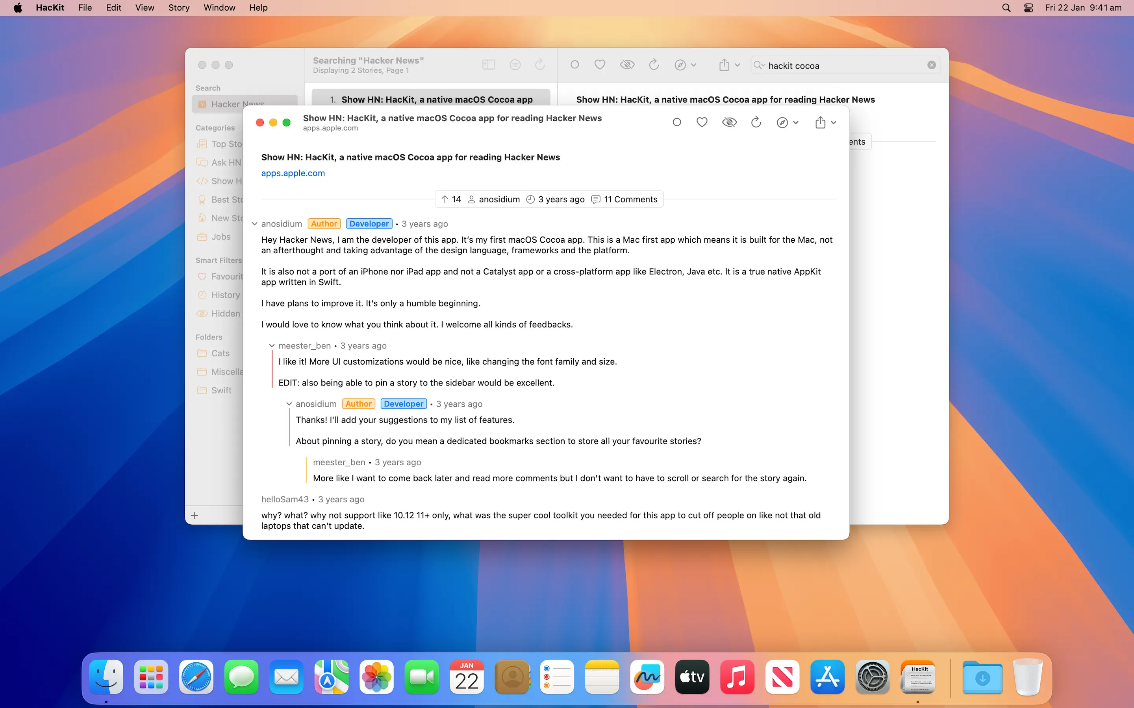Collapse anosidium reply about suggestions
The width and height of the screenshot is (1134, 708).
289,404
